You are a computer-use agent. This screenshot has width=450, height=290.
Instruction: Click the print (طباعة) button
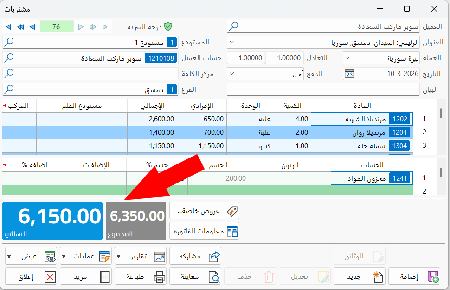(x=141, y=277)
